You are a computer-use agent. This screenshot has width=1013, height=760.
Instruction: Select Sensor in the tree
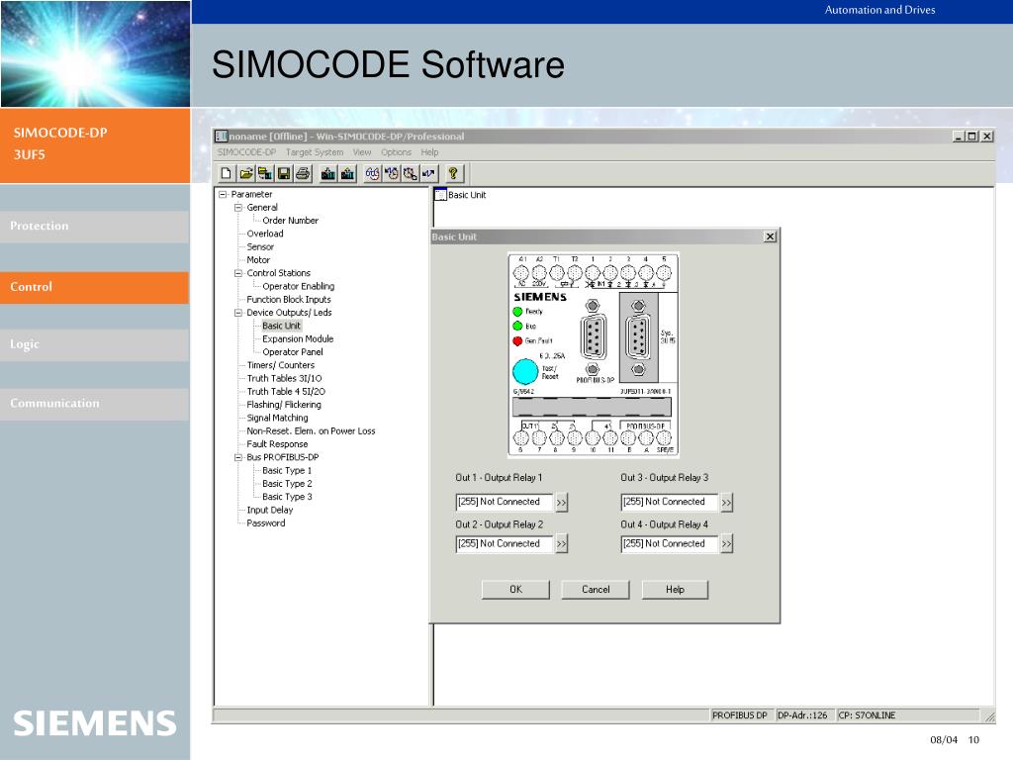(260, 246)
